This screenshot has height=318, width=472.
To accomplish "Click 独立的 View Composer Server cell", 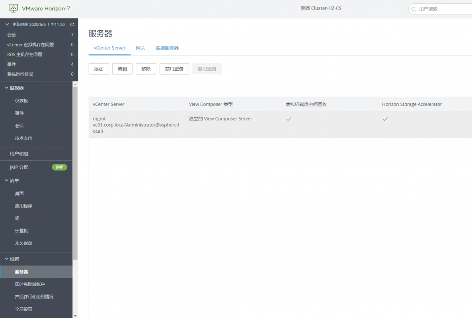I will point(220,119).
